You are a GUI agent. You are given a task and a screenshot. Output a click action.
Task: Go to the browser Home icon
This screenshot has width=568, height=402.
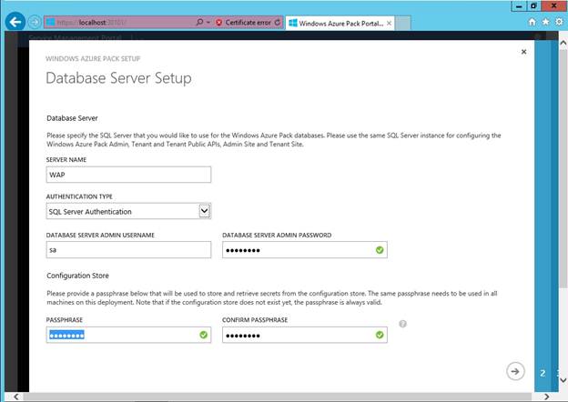(x=532, y=22)
